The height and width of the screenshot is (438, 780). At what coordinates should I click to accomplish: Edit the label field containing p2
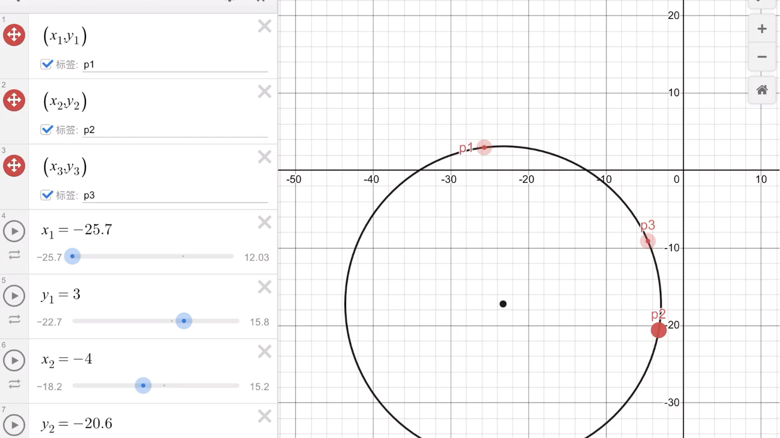pyautogui.click(x=175, y=130)
